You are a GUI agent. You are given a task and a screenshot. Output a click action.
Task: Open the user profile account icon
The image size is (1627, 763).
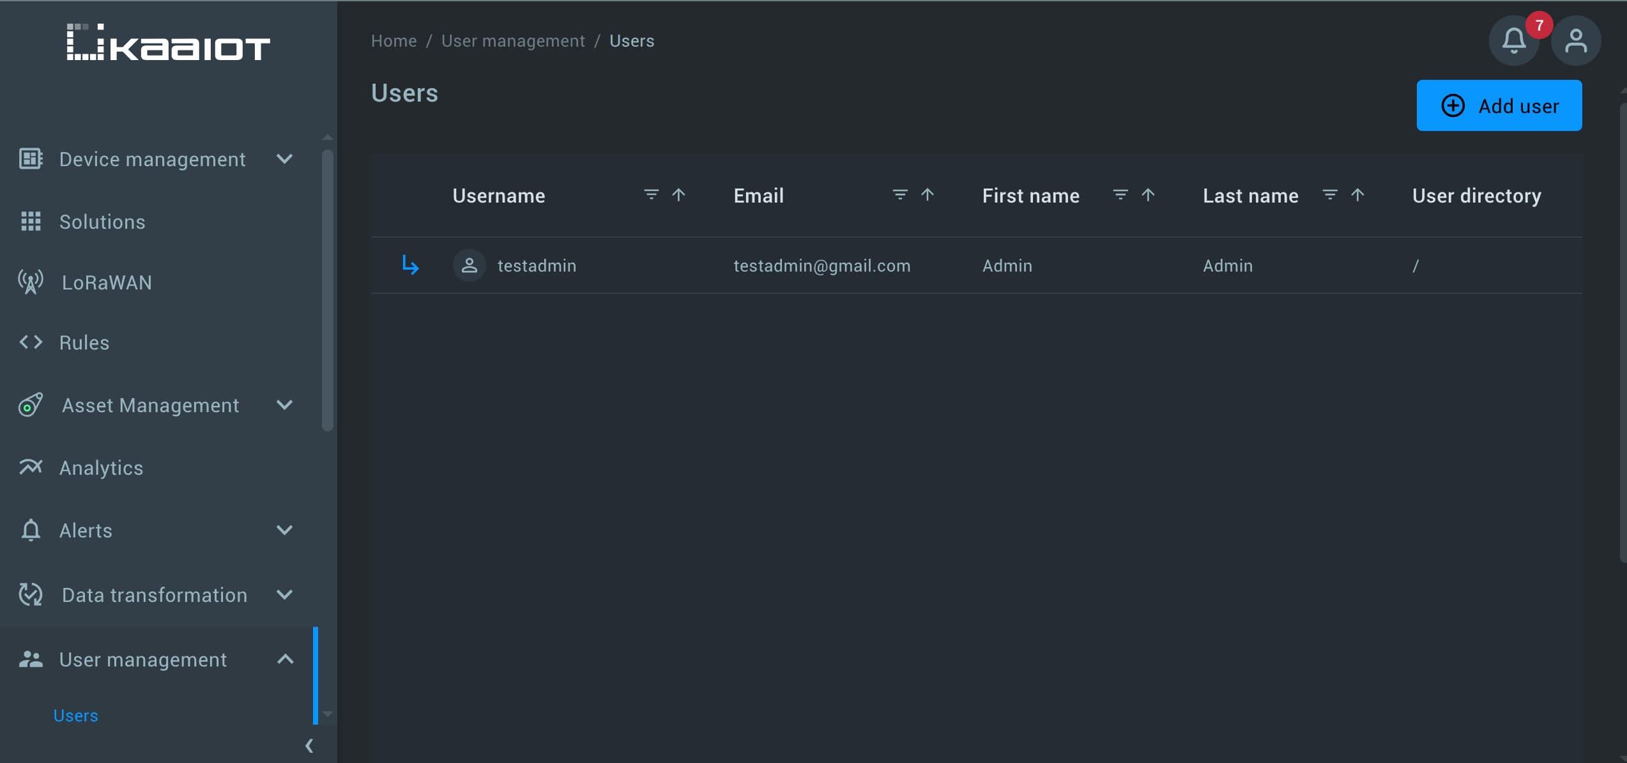point(1575,41)
